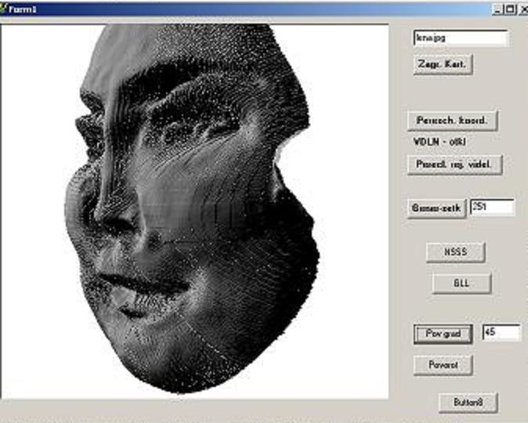Minimize the Form1 window
528x423 pixels.
coord(497,9)
